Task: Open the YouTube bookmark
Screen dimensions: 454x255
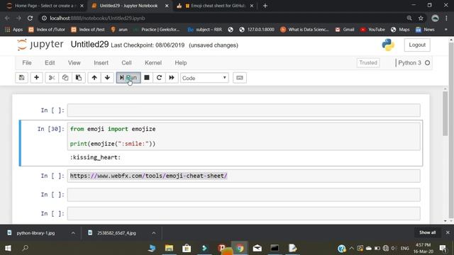Action: [372, 30]
